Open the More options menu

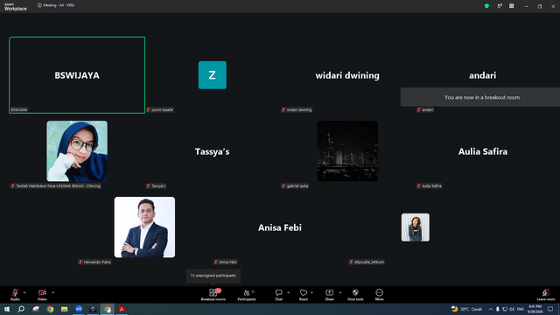tap(379, 295)
